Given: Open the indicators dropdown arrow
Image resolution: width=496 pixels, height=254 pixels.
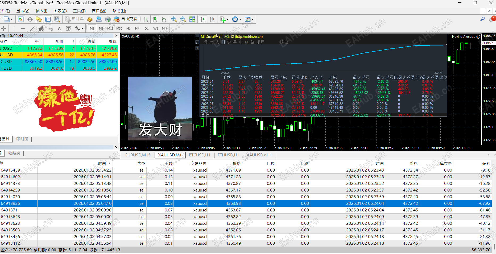Looking at the screenshot, I should coord(228,19).
